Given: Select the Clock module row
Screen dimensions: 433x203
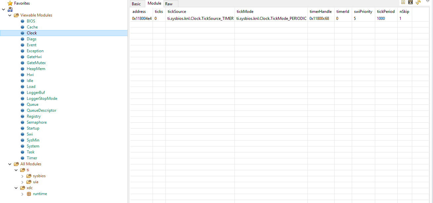Looking at the screenshot, I should 64,33.
